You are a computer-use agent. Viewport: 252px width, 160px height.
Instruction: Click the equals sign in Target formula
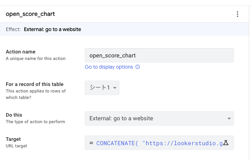(91, 143)
